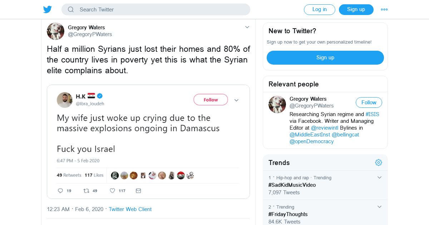429x225 pixels.
Task: Expand FridayThoughts trend options chevron
Action: point(380,207)
